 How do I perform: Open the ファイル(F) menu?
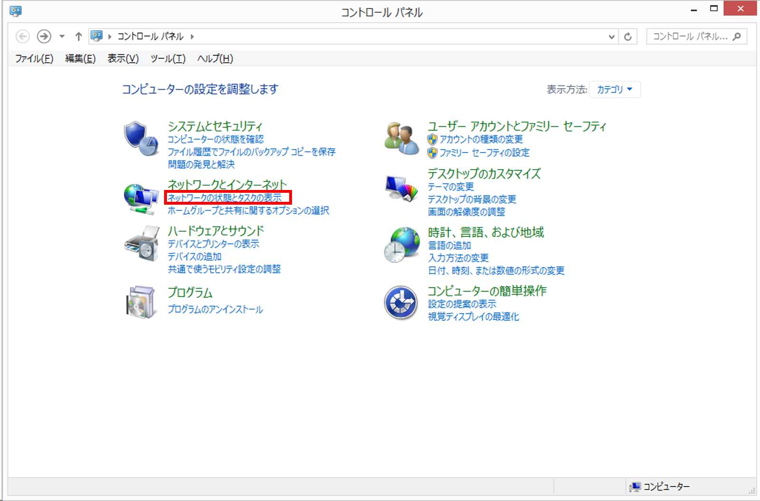click(x=34, y=58)
